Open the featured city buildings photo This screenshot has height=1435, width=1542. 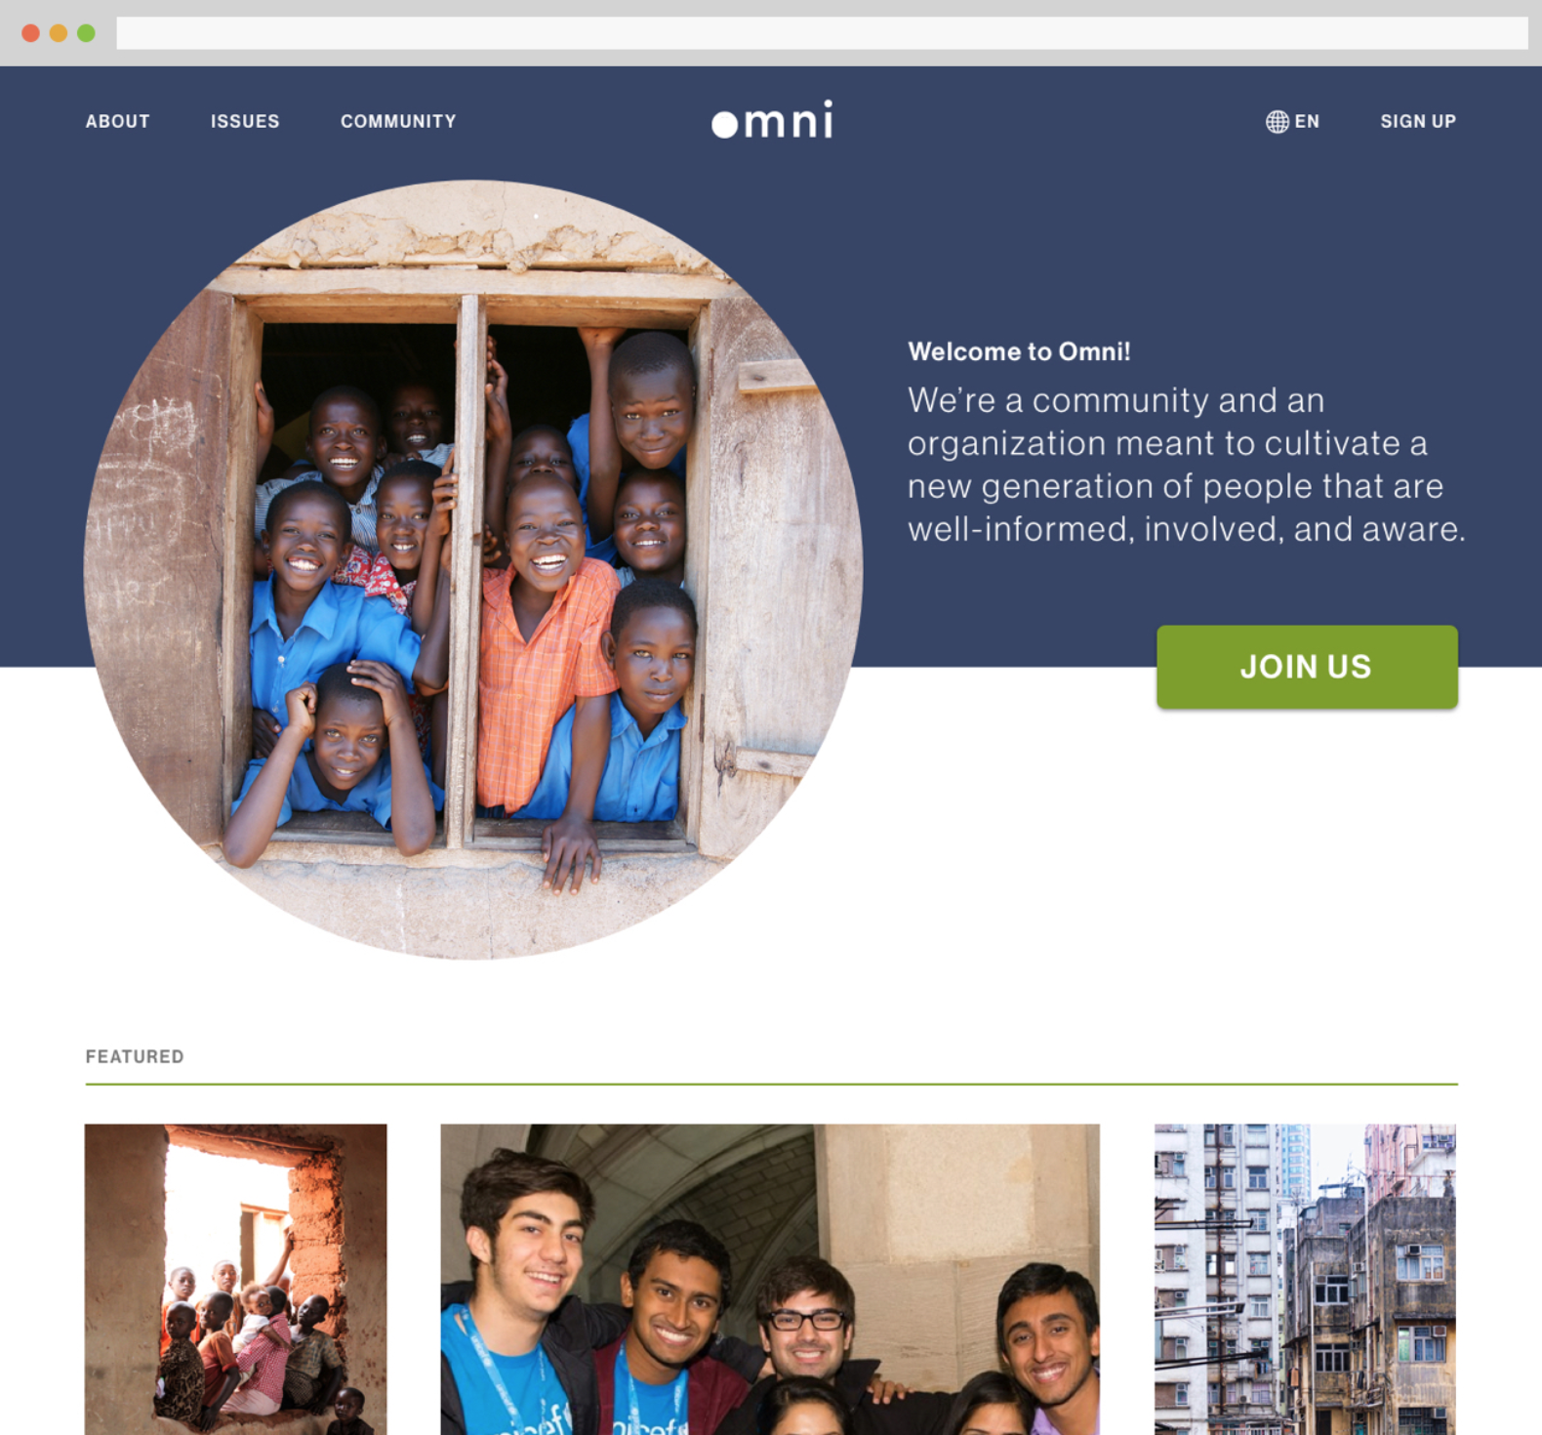coord(1305,1279)
